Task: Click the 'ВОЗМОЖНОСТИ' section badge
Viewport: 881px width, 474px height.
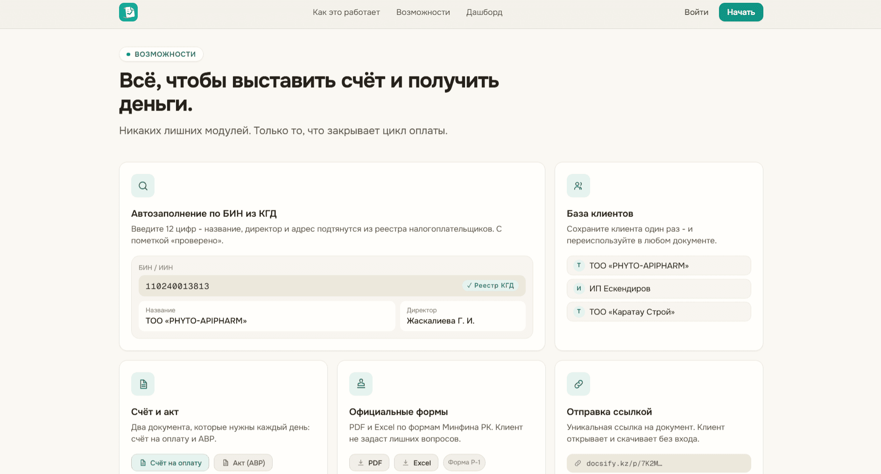Action: point(161,54)
